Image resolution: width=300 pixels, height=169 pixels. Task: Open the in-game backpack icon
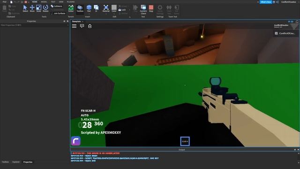90,26
